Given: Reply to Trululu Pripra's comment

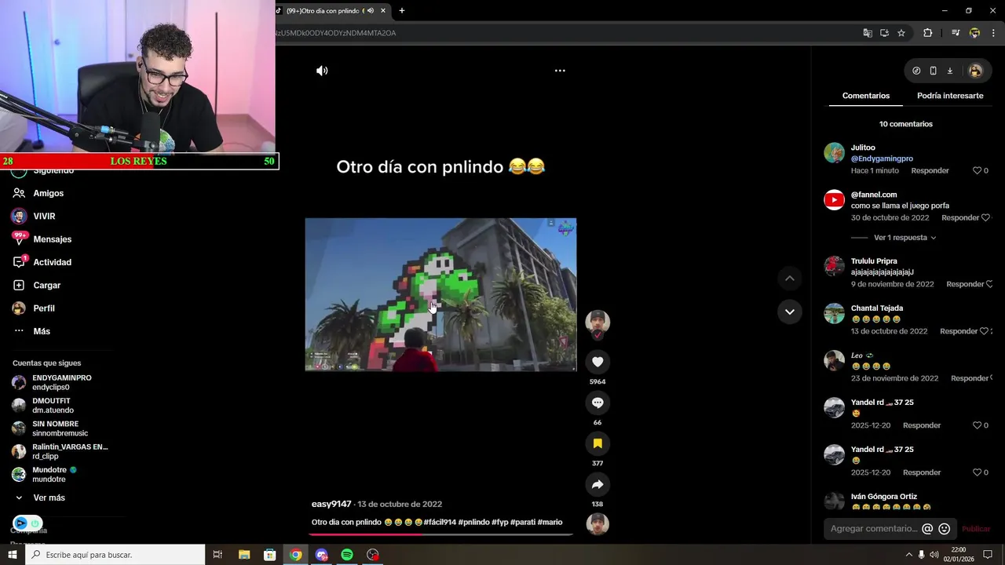Looking at the screenshot, I should coord(965,284).
